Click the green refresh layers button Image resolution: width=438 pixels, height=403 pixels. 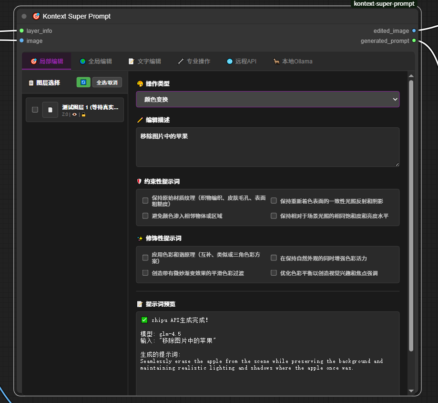83,82
